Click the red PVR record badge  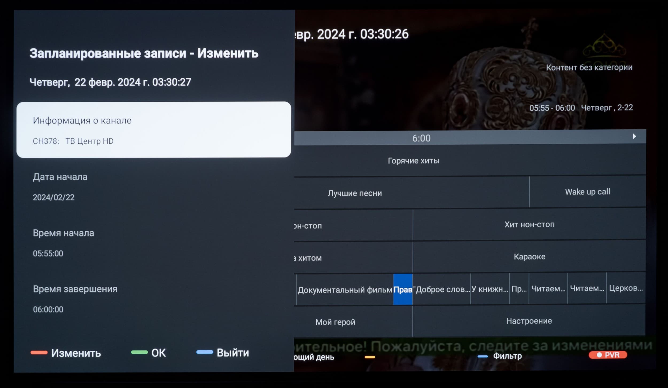608,355
